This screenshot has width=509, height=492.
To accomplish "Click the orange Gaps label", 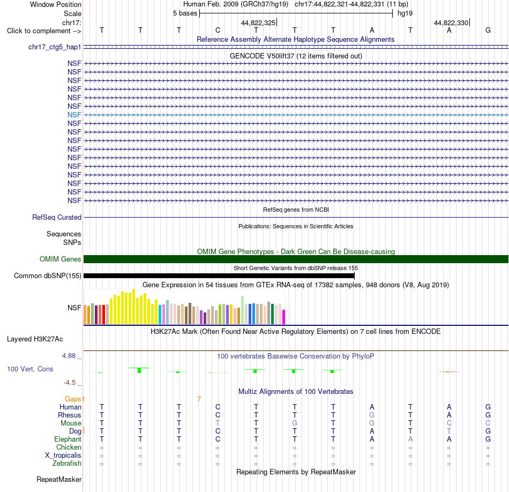I will pyautogui.click(x=73, y=399).
